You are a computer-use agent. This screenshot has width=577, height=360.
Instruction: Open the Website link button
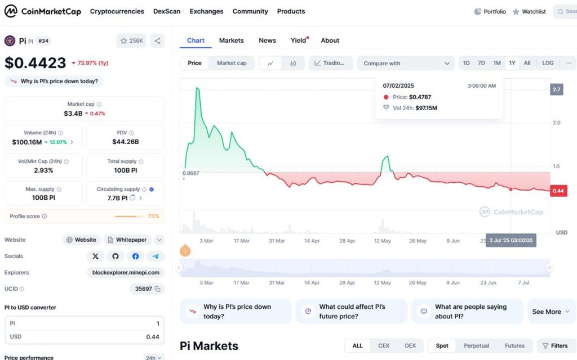[81, 240]
